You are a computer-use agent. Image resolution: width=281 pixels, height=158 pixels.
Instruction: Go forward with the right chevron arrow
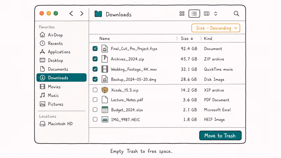[82, 13]
